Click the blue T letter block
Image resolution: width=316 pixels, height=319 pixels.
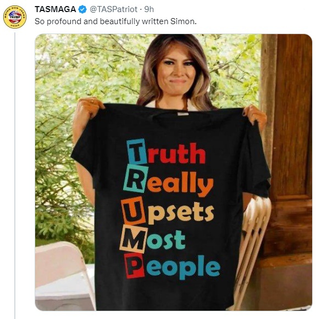(x=137, y=152)
